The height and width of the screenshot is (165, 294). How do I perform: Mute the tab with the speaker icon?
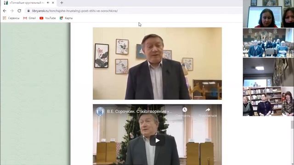click(x=48, y=3)
